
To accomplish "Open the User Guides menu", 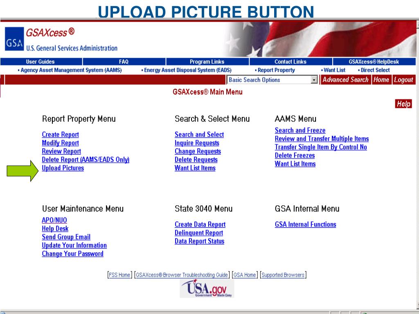I will tap(41, 62).
